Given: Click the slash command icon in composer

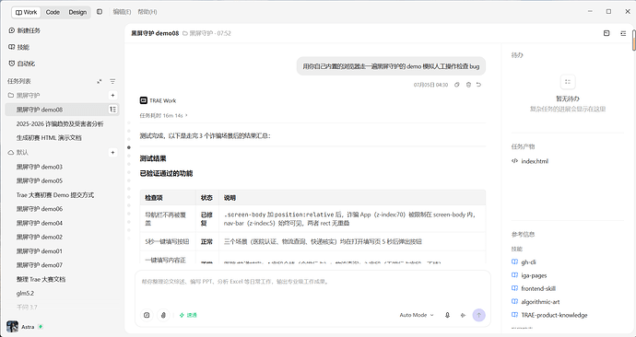Looking at the screenshot, I should coord(147,315).
